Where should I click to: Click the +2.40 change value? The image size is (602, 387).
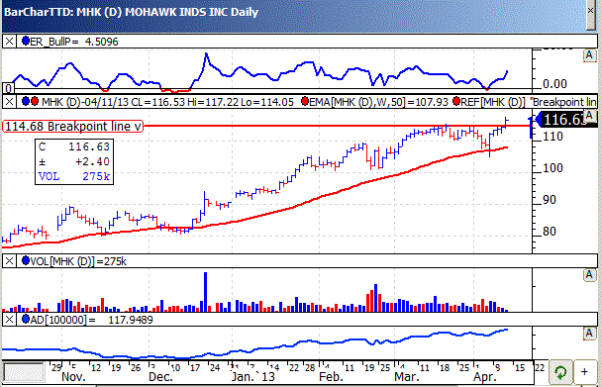92,161
